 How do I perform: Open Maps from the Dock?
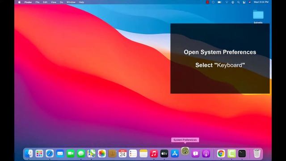(x=91, y=153)
